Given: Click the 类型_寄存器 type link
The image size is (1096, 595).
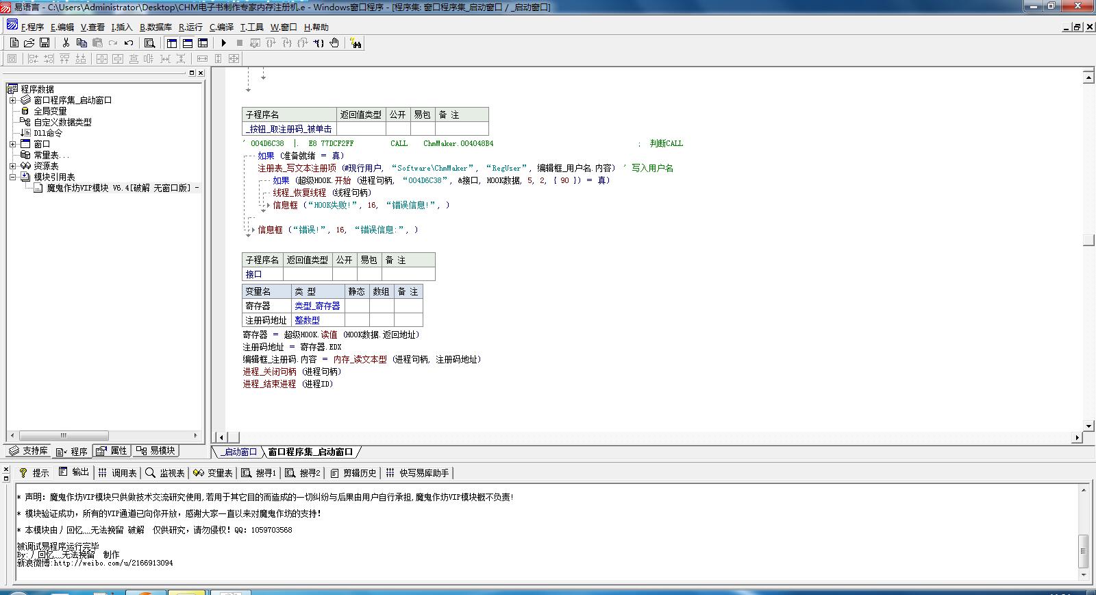Looking at the screenshot, I should click(317, 306).
